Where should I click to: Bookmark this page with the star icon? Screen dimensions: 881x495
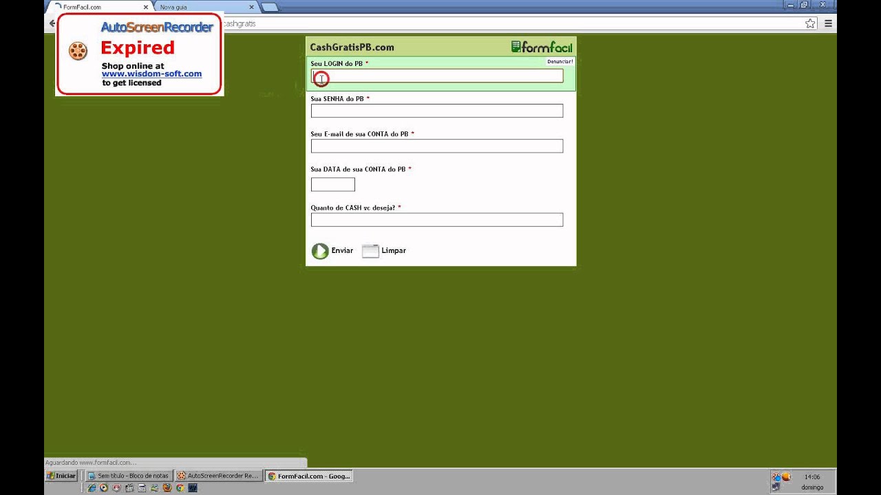pyautogui.click(x=810, y=23)
